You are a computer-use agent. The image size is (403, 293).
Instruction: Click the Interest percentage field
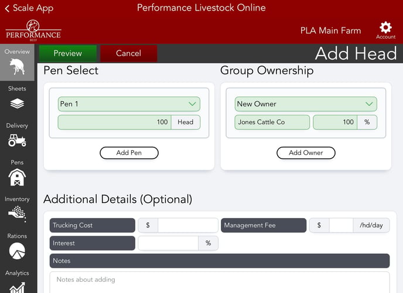click(168, 243)
